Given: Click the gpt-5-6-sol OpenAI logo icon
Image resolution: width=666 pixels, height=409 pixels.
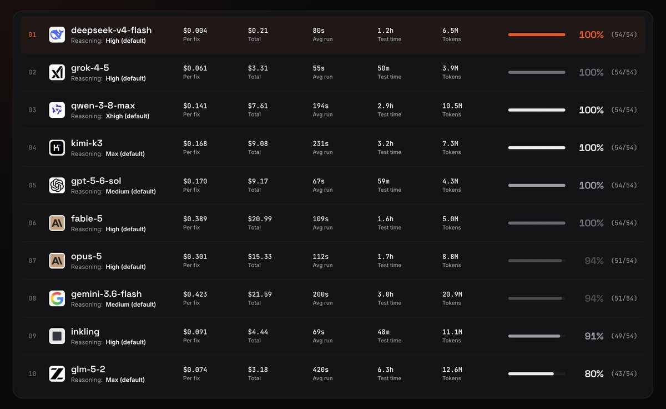Looking at the screenshot, I should pyautogui.click(x=57, y=186).
